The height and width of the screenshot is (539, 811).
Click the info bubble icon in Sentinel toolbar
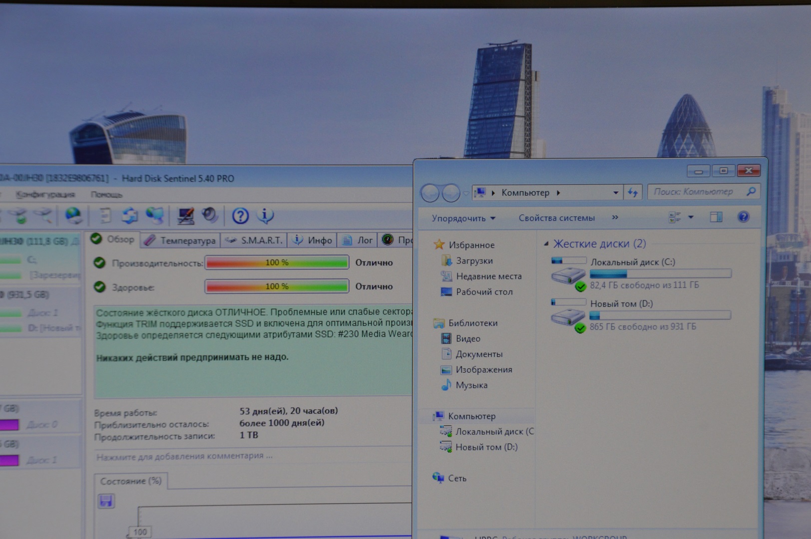pos(265,216)
